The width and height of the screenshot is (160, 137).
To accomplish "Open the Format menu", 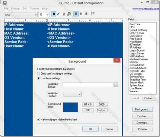I will [34, 9].
